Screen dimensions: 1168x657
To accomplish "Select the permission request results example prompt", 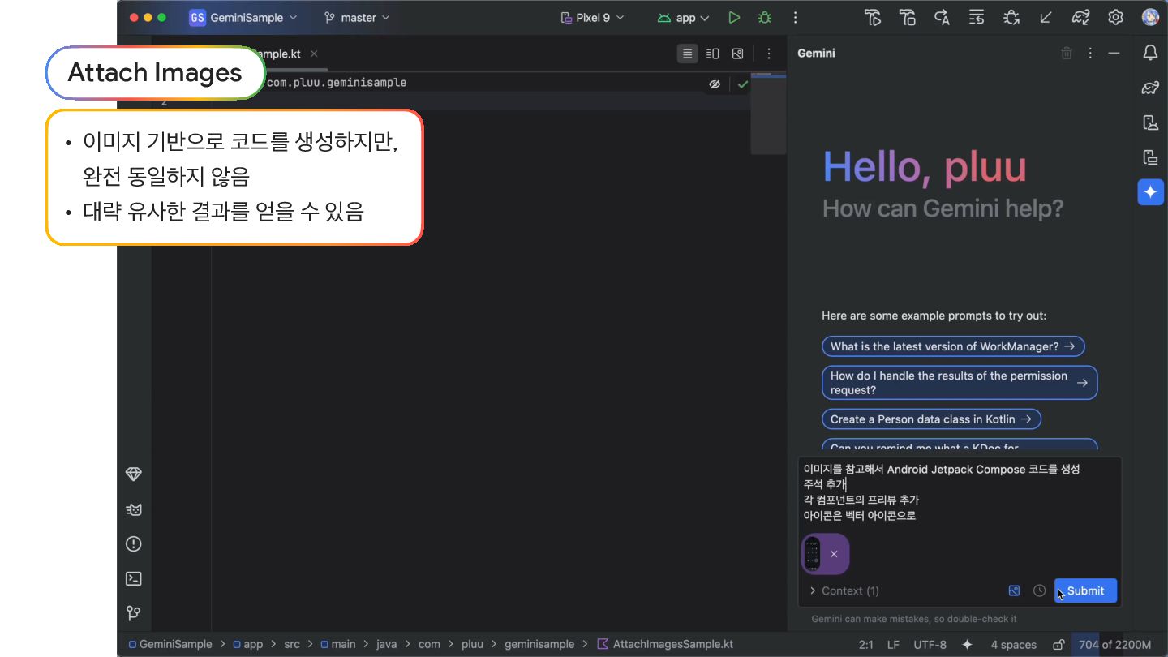I will click(960, 383).
